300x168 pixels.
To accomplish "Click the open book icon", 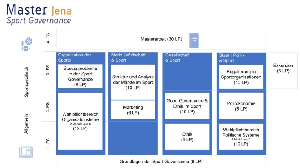I will (26, 152).
